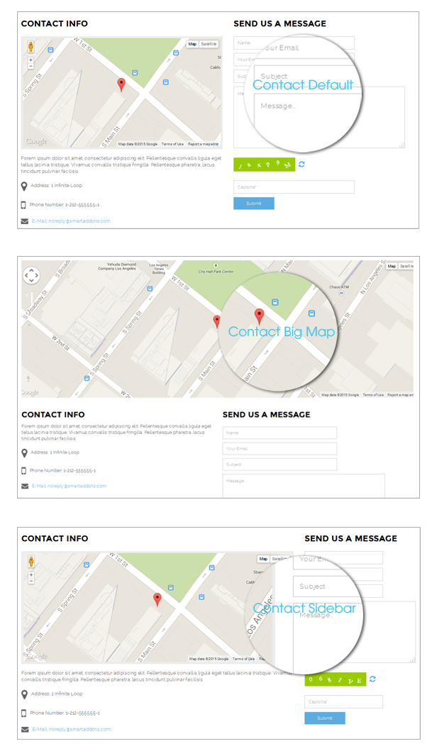Click the Street View pegman in Contact Default map
The height and width of the screenshot is (751, 437).
pyautogui.click(x=31, y=47)
